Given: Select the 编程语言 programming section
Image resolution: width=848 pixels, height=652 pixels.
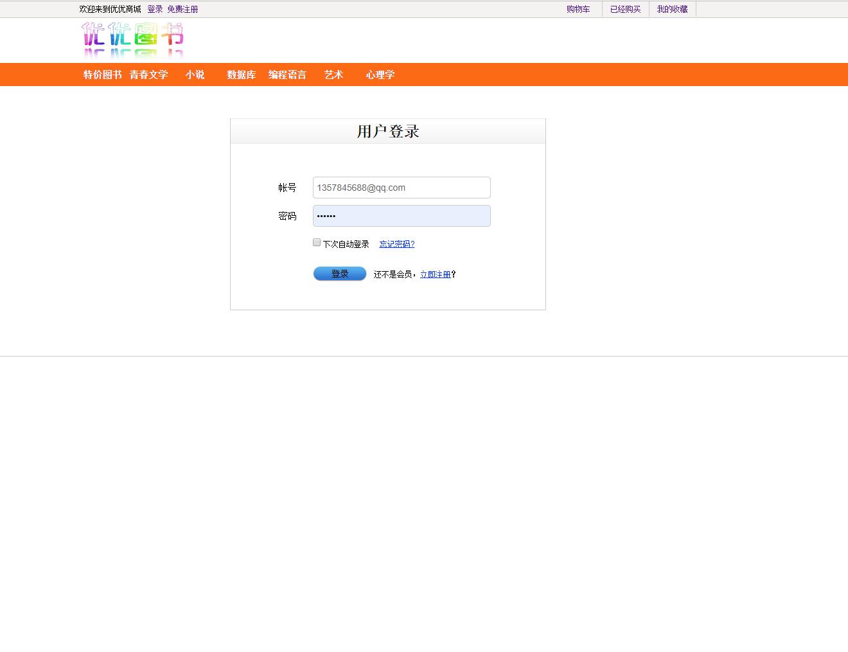Looking at the screenshot, I should (x=288, y=75).
